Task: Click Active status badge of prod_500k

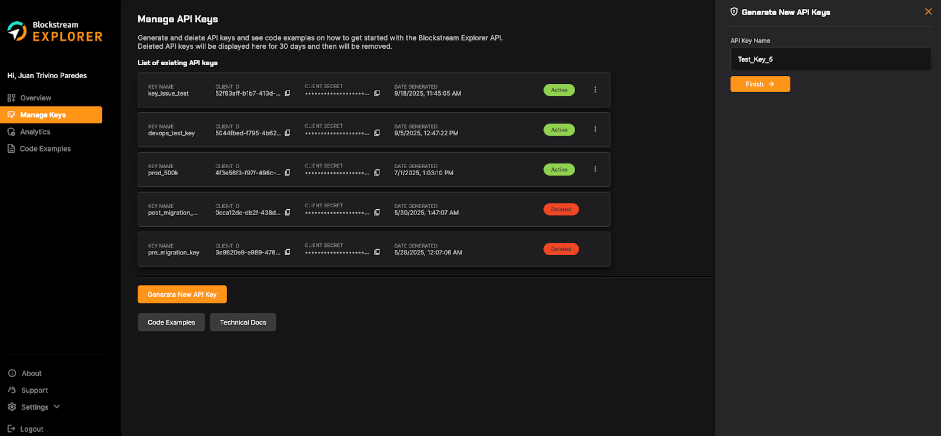Action: point(559,169)
